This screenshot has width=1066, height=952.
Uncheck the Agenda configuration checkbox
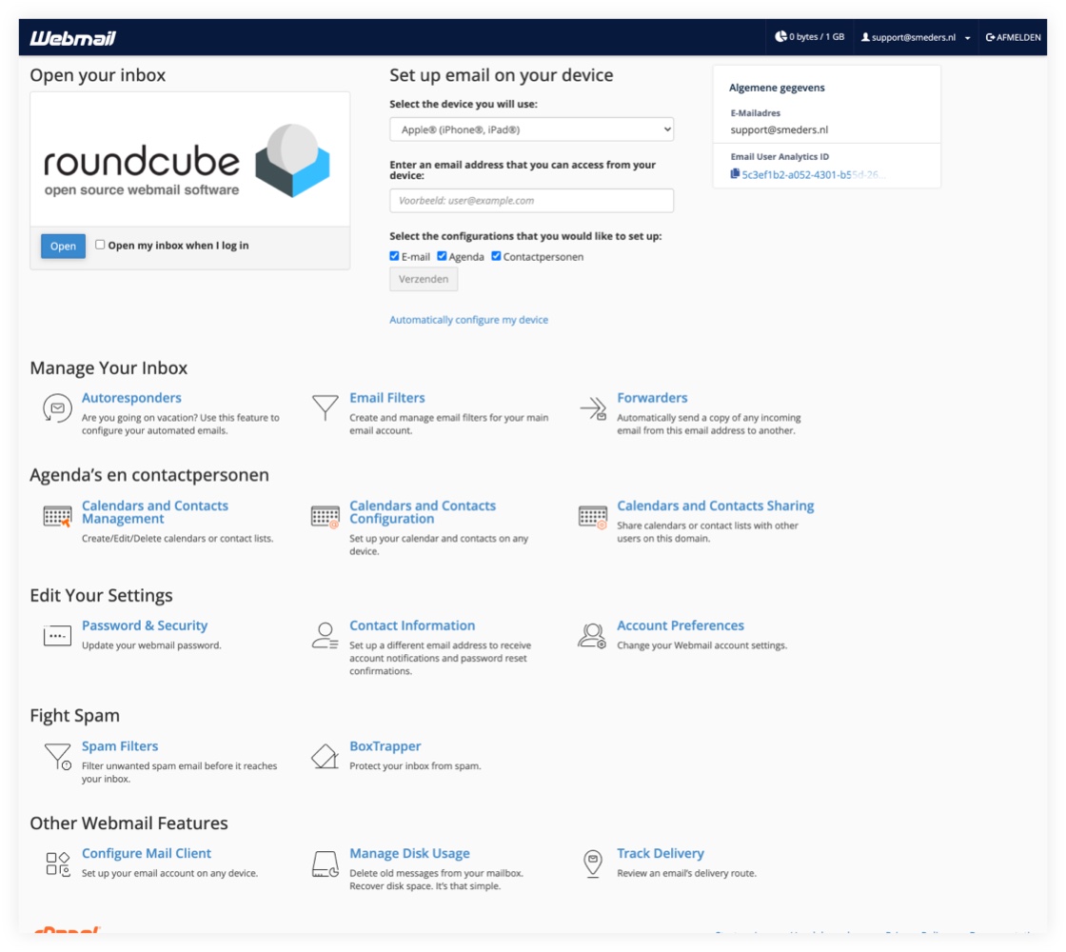click(x=442, y=256)
